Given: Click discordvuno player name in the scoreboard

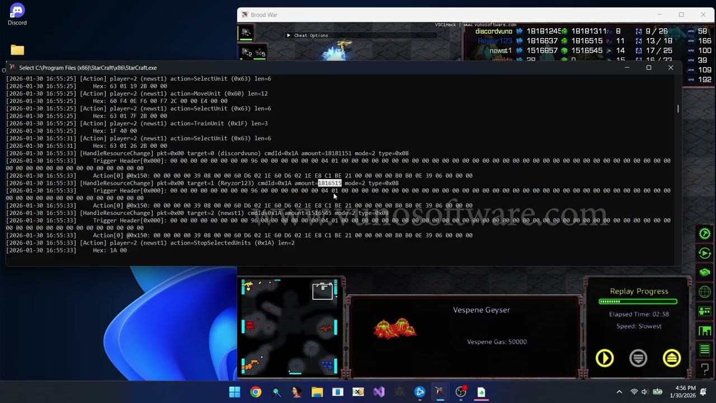Looking at the screenshot, I should 493,31.
